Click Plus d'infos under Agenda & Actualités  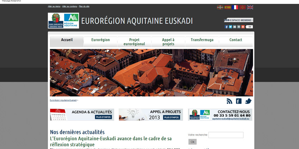coord(103,117)
